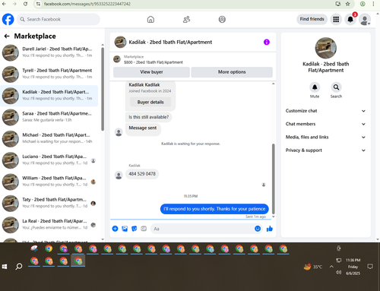380x291 pixels.
Task: Open the profile circle icon in top navigation
Action: pos(222,19)
